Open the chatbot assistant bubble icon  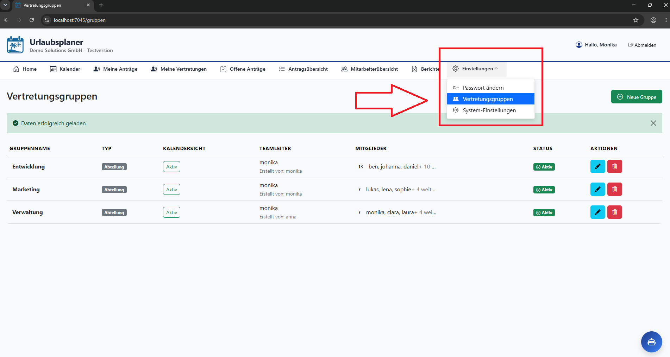pyautogui.click(x=651, y=342)
